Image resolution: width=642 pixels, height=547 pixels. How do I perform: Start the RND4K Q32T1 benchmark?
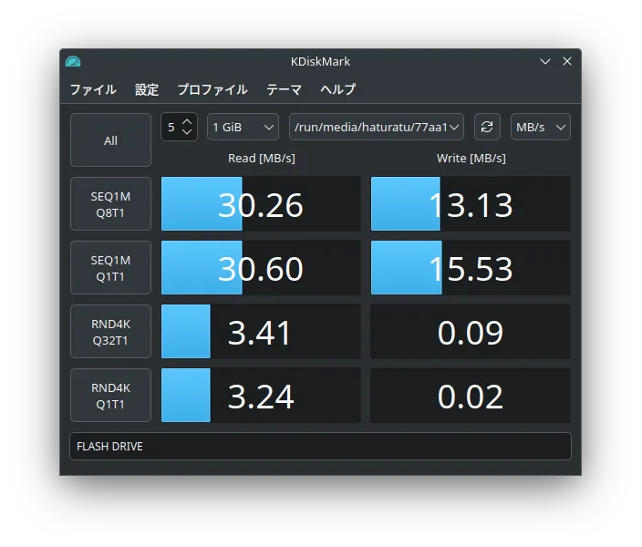pos(110,332)
